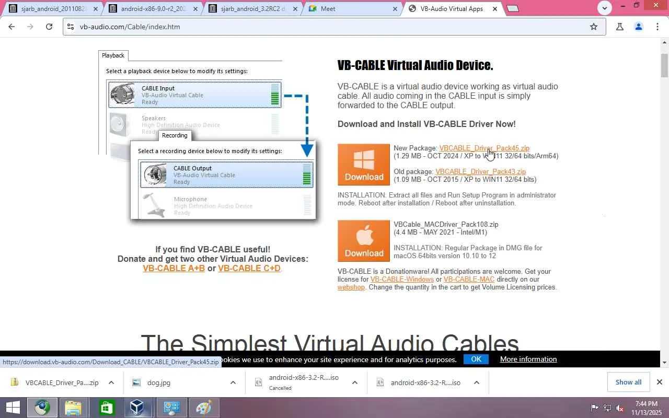
Task: Click the muted volume tray icon
Action: (x=620, y=408)
